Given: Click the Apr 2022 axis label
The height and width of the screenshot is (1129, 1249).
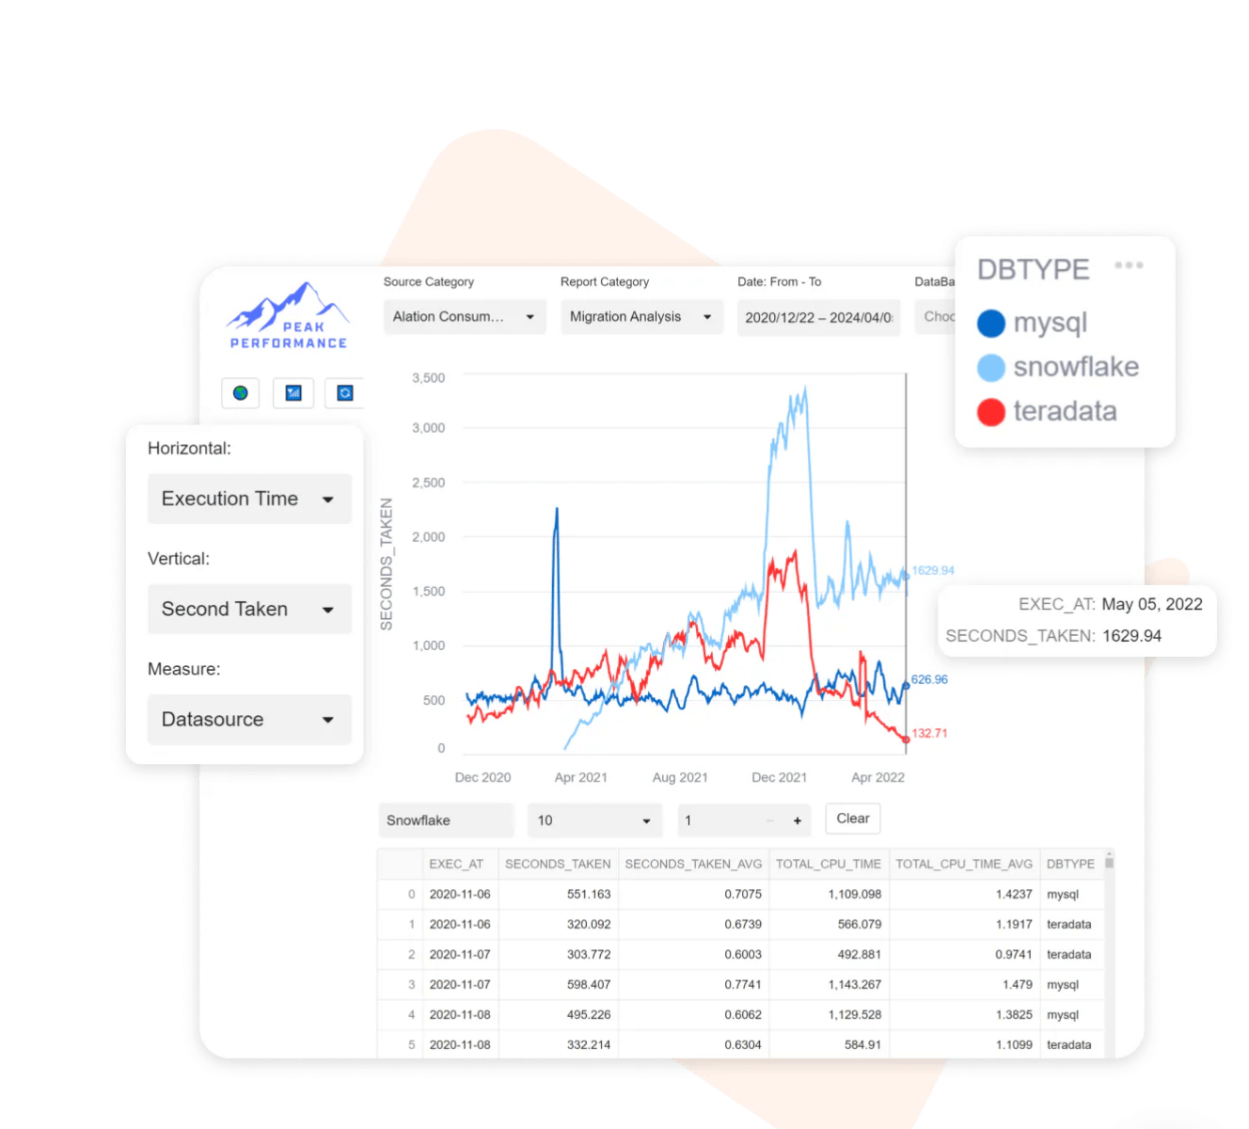Looking at the screenshot, I should (877, 777).
